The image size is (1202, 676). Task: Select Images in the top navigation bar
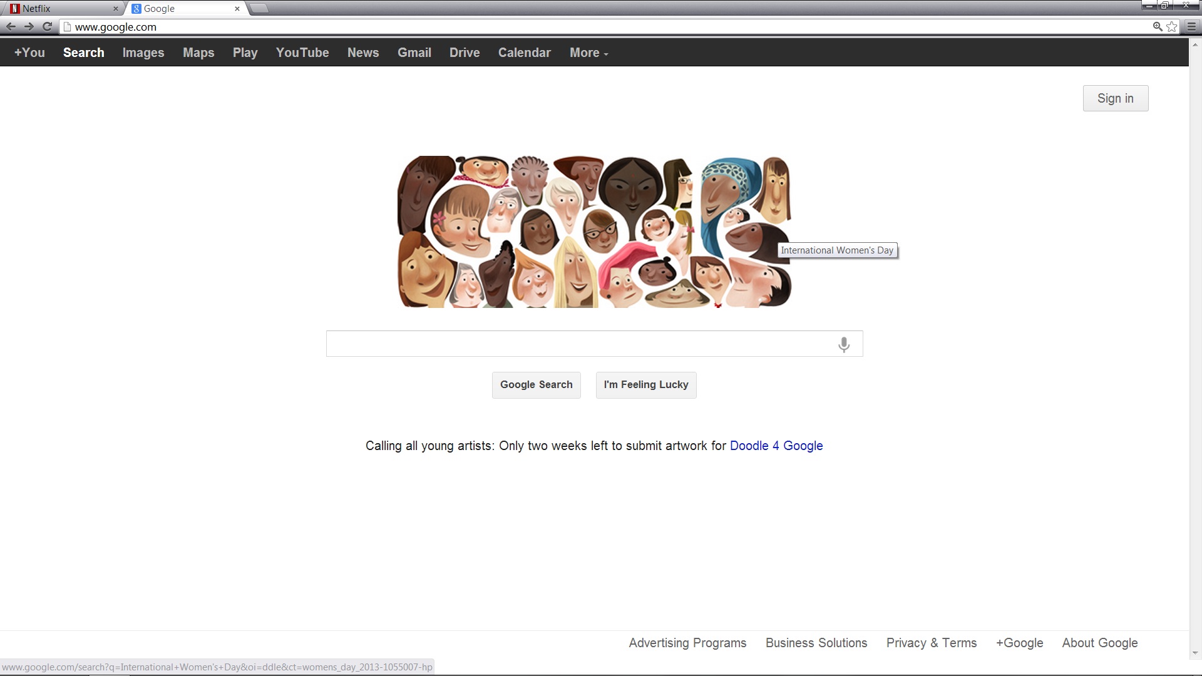(x=143, y=53)
